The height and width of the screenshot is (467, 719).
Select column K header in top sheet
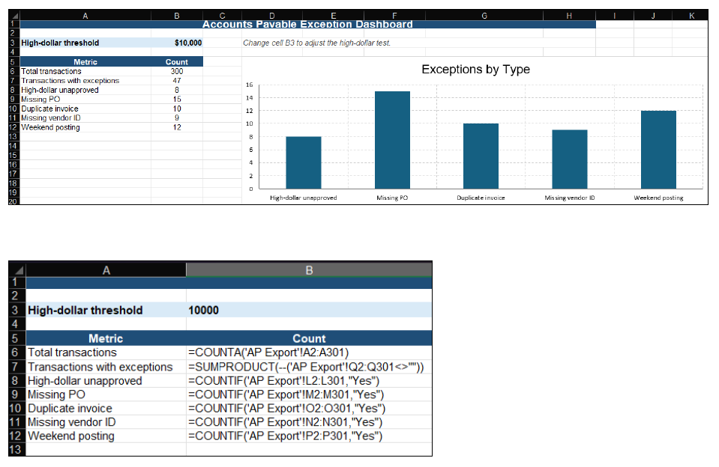click(691, 16)
